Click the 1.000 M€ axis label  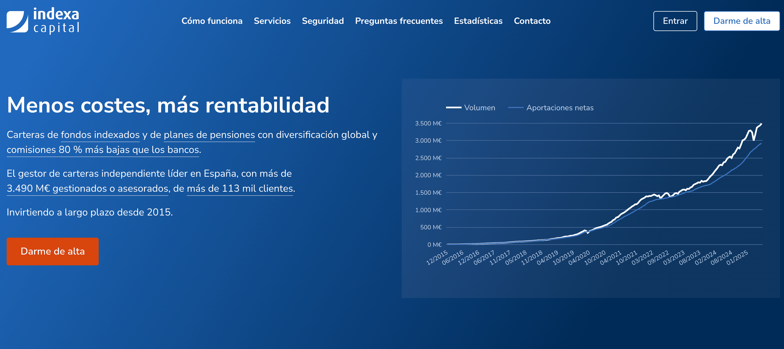(428, 210)
